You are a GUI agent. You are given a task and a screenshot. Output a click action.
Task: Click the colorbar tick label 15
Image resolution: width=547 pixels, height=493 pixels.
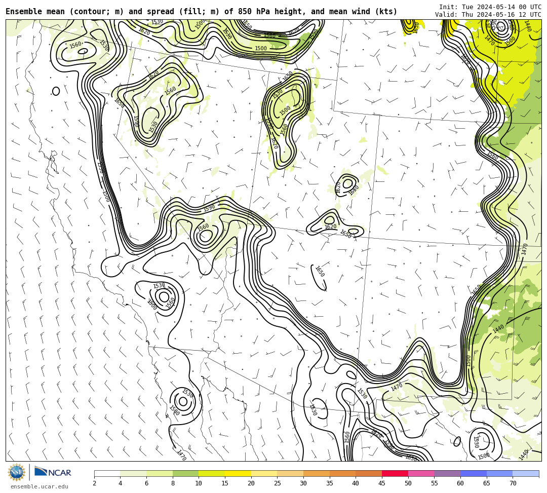point(225,483)
